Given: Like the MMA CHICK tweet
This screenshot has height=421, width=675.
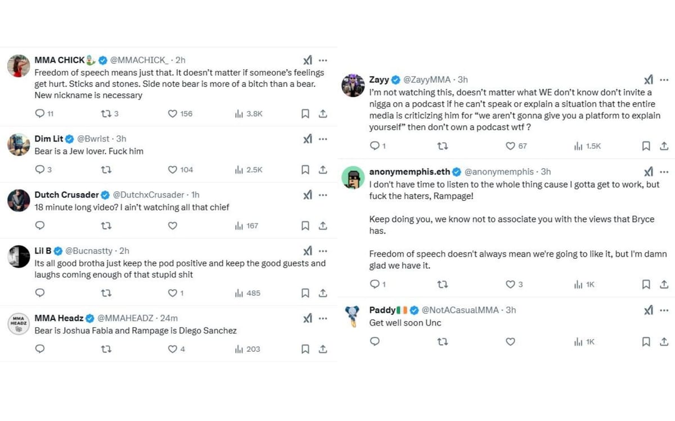Looking at the screenshot, I should point(173,113).
